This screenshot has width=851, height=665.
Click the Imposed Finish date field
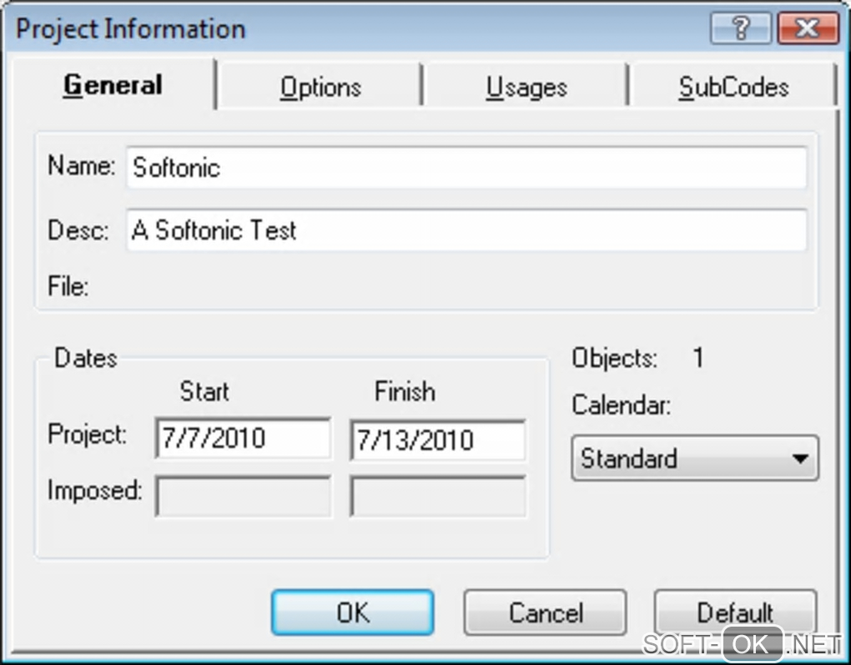click(x=437, y=496)
